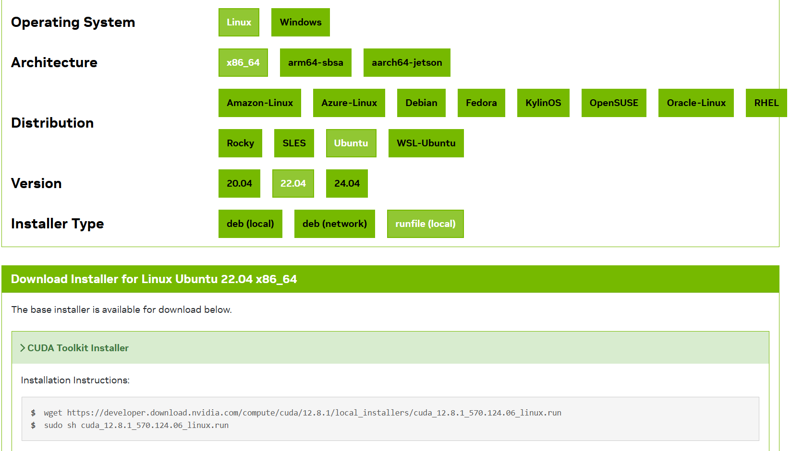Pick OpenSUSE distribution

(x=614, y=103)
